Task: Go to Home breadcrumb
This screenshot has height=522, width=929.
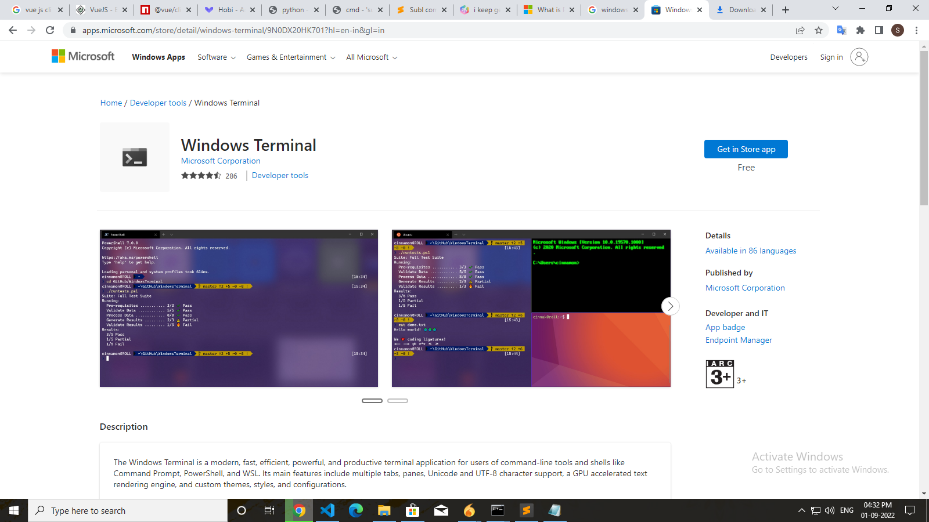Action: click(111, 103)
